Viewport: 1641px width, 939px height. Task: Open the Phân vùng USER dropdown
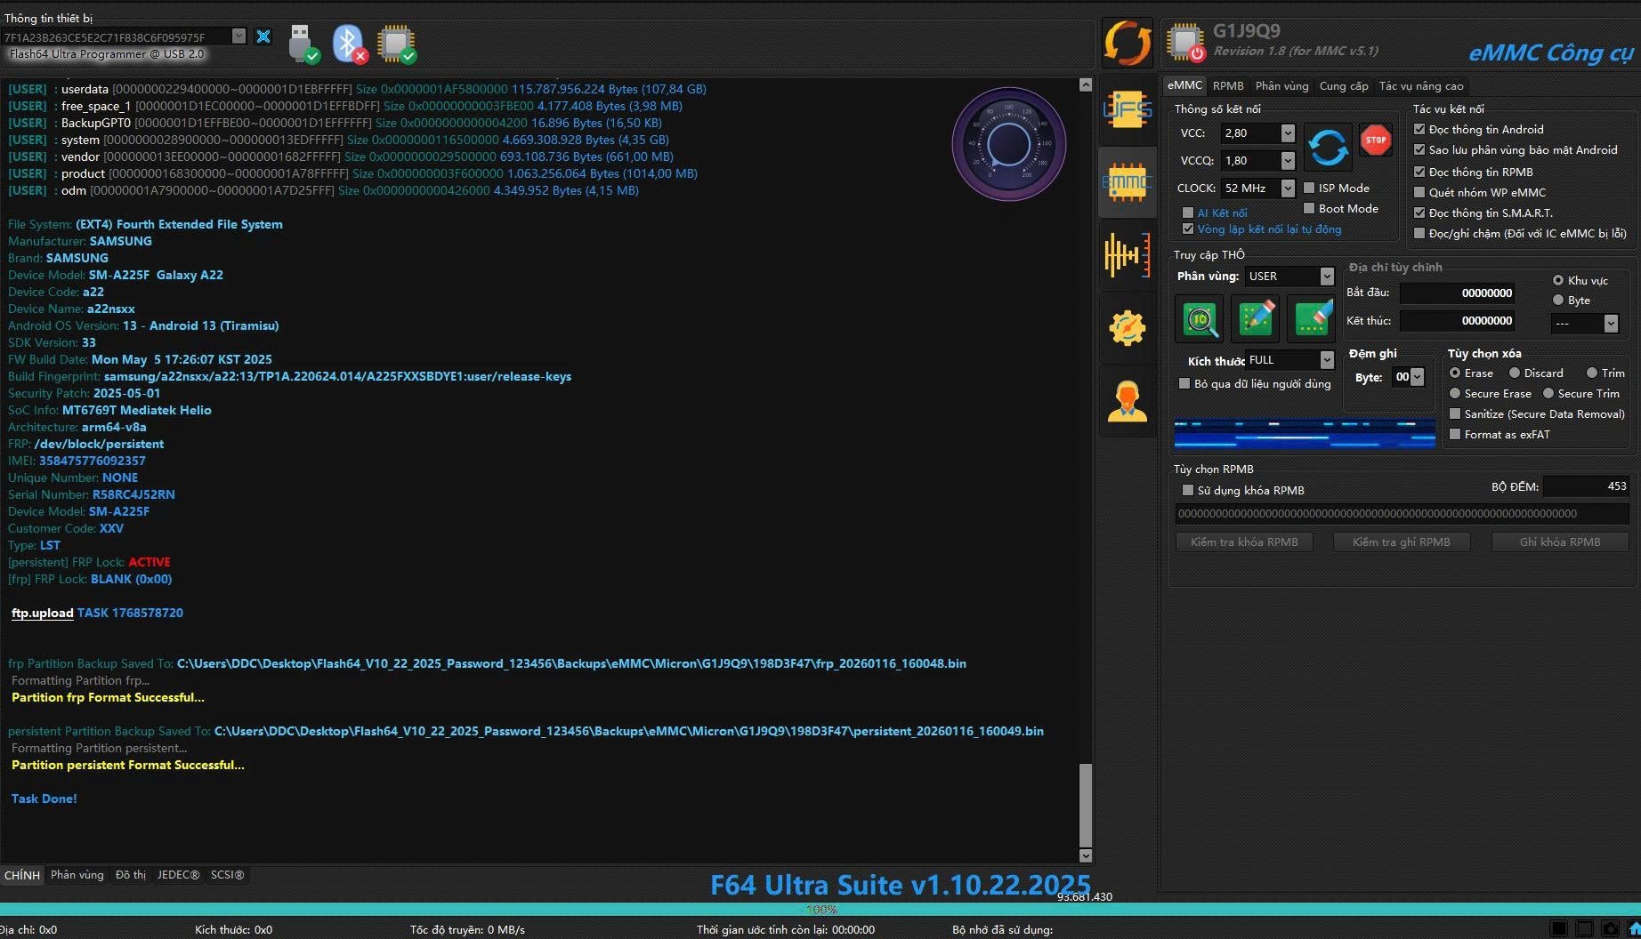[x=1327, y=276]
